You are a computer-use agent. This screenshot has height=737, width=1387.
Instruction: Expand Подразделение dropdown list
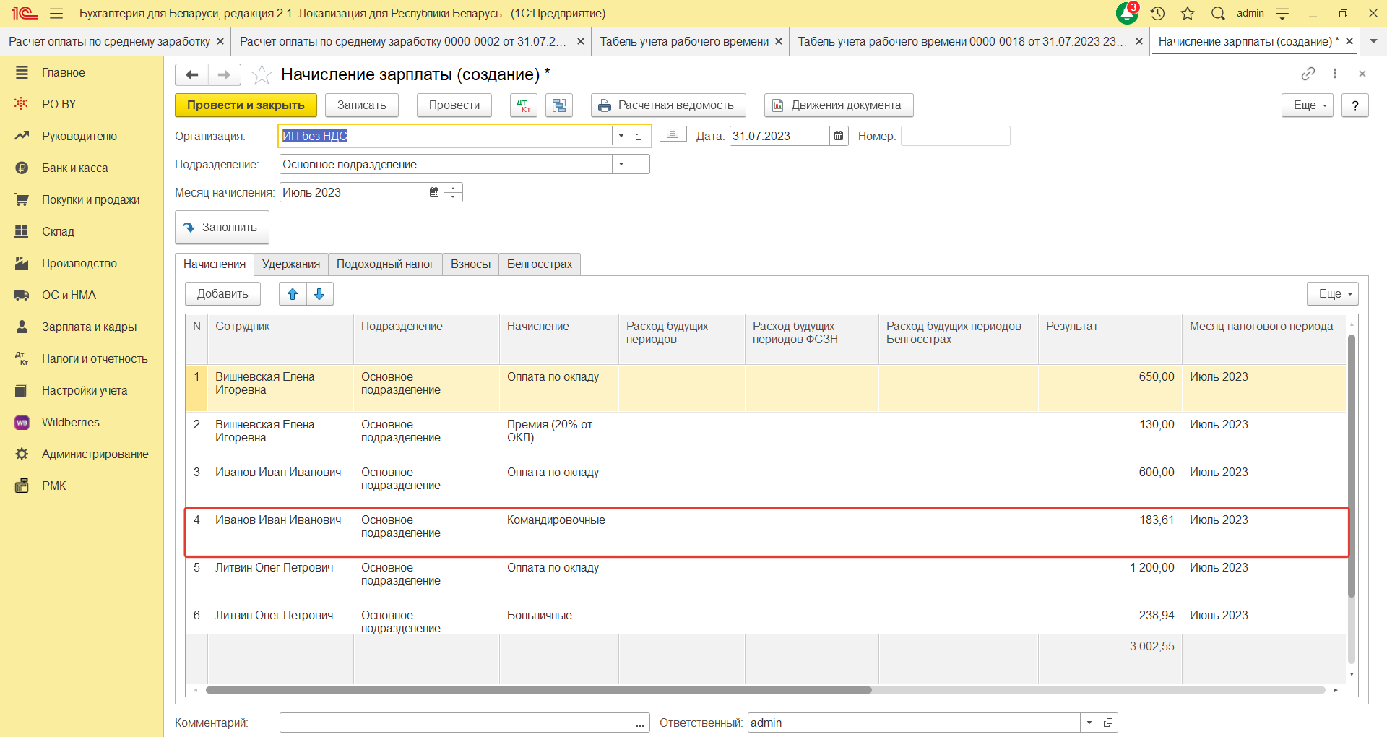pos(621,164)
